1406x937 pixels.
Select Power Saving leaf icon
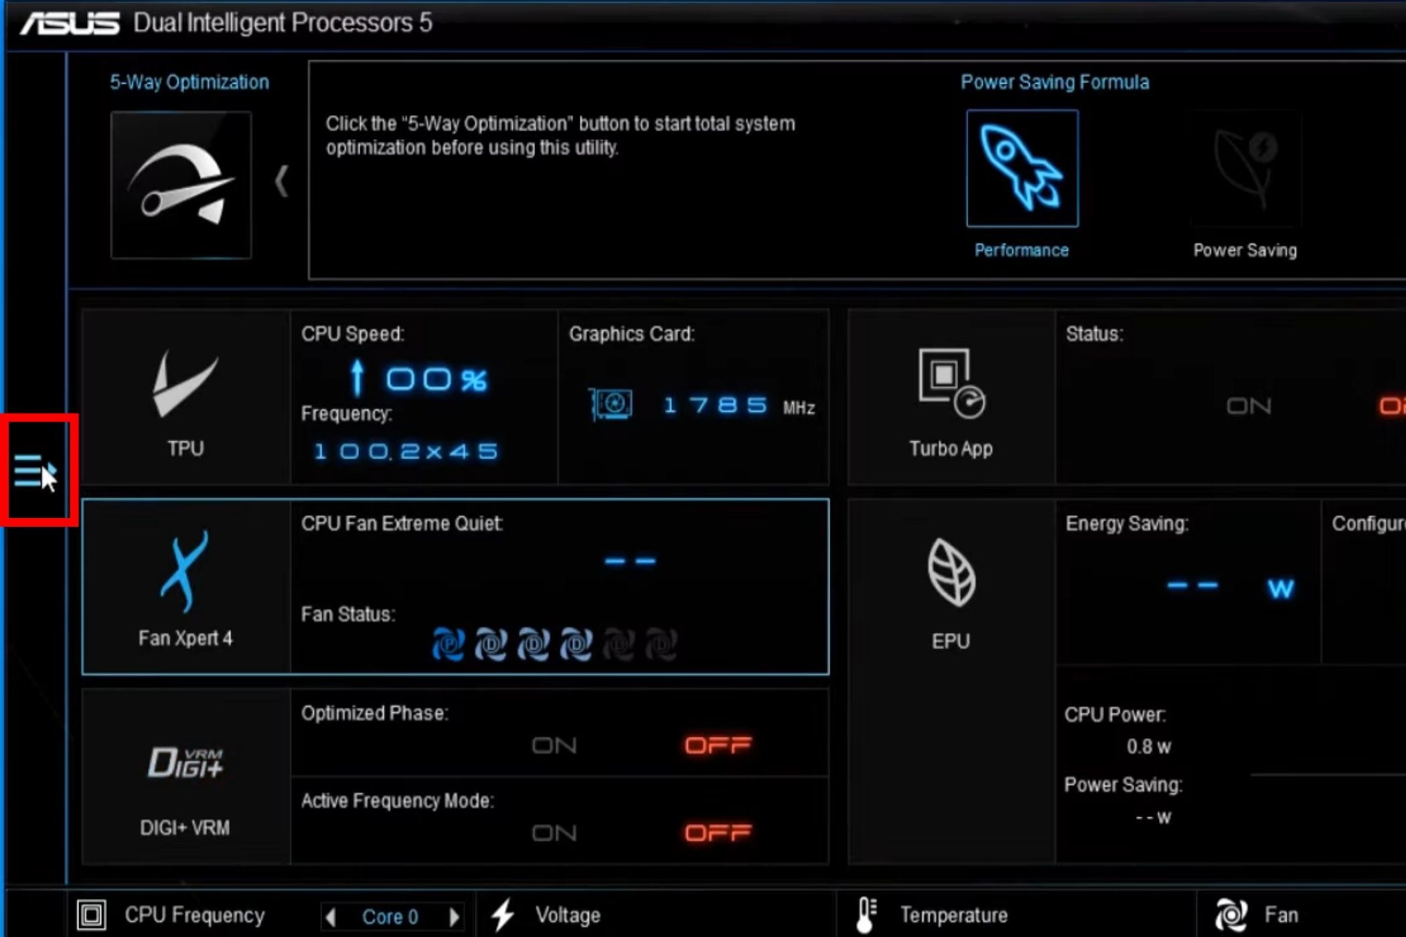pyautogui.click(x=1246, y=169)
